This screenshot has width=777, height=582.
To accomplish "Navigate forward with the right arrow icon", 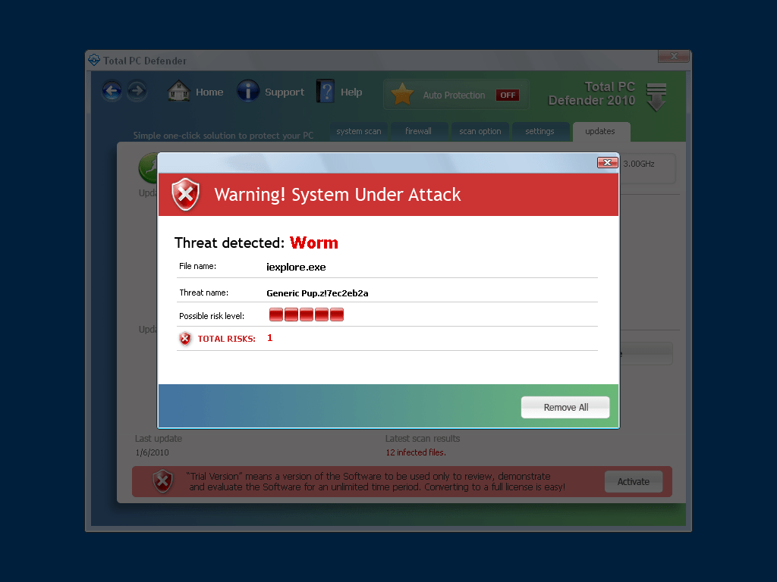I will (137, 90).
